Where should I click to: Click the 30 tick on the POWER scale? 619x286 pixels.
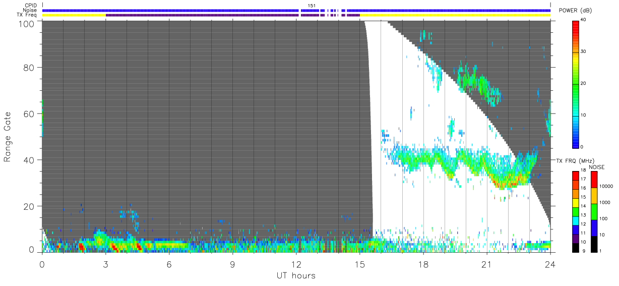pos(584,52)
